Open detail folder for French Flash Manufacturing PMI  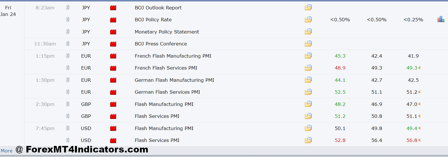pos(308,56)
